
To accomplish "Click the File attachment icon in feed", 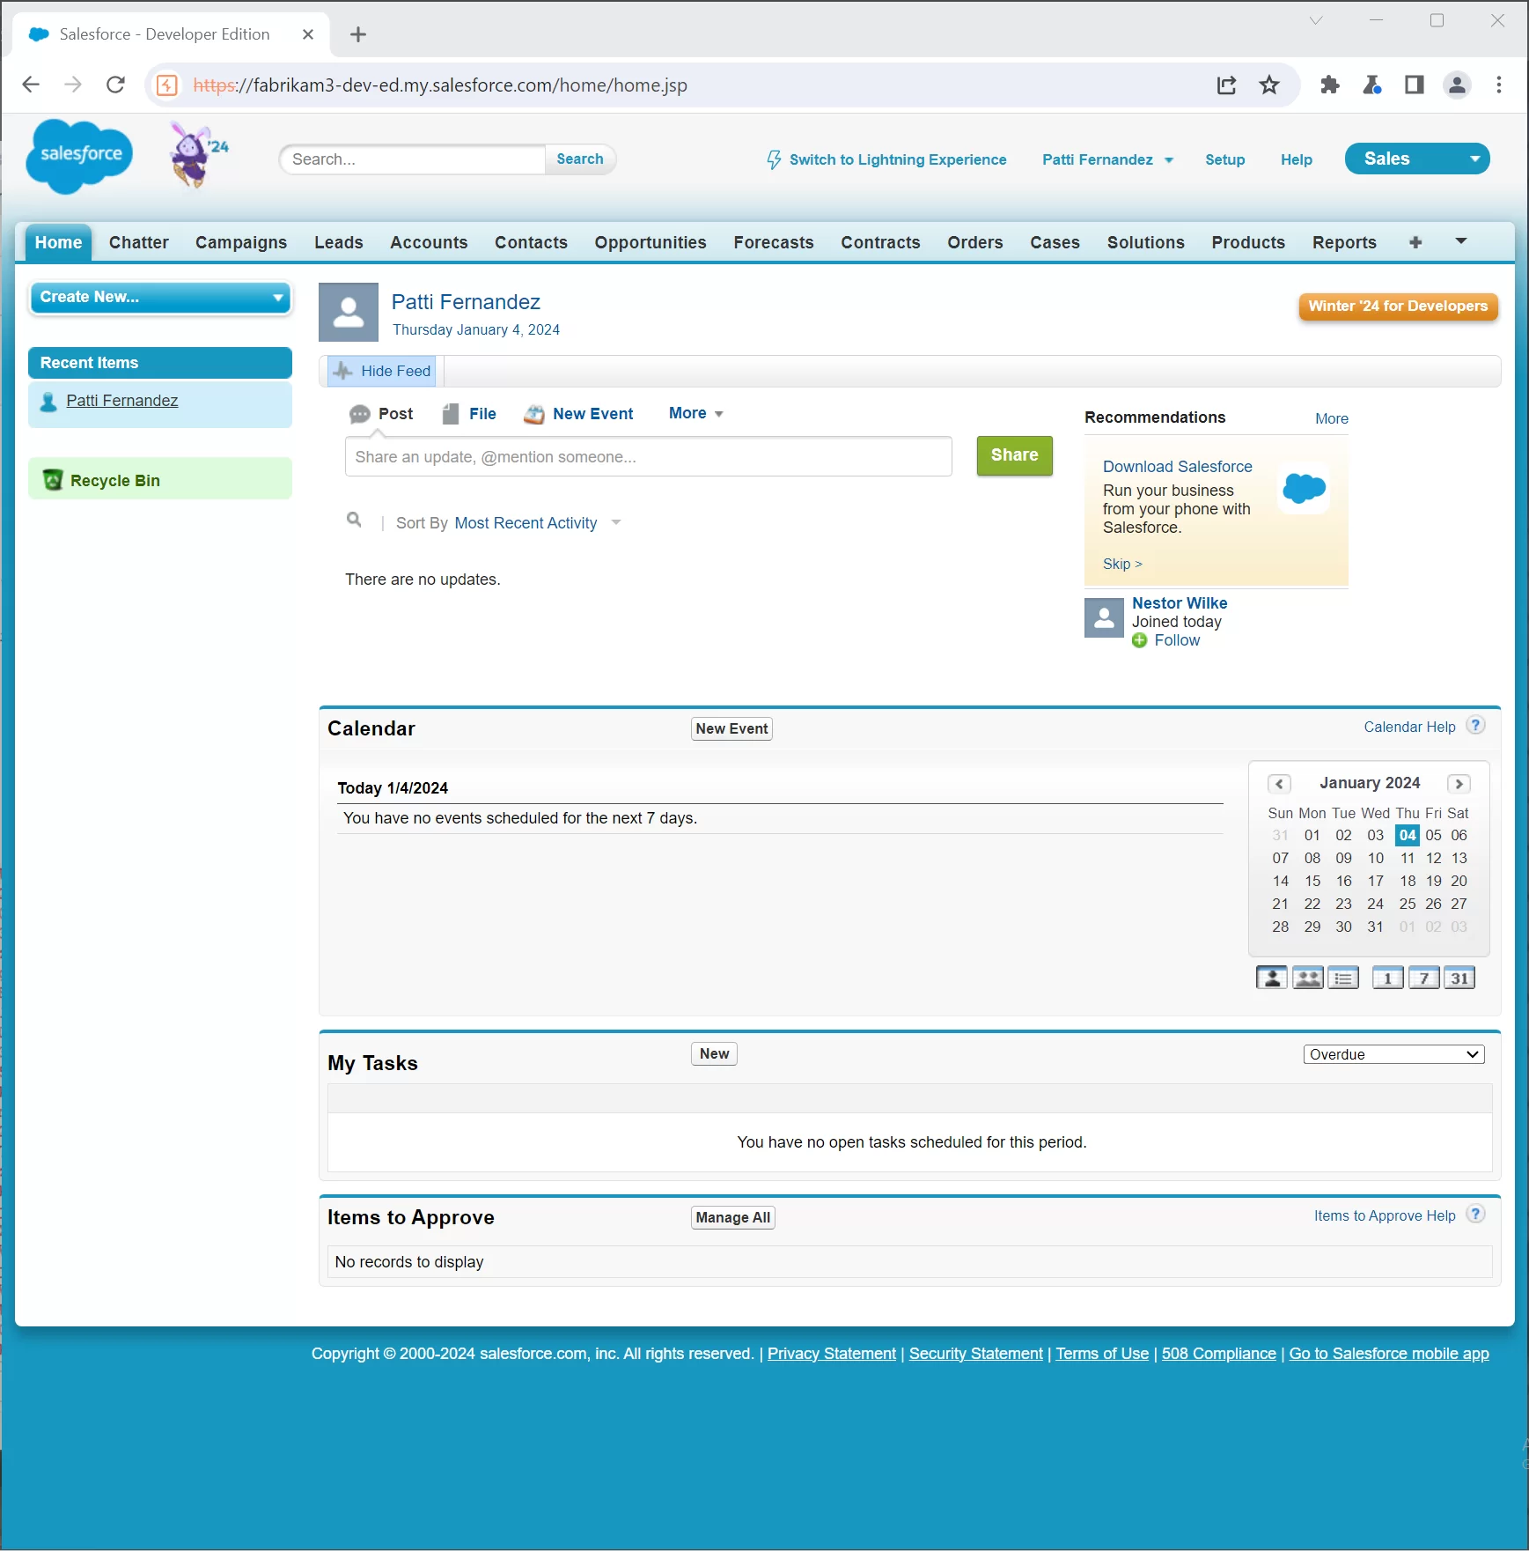I will [450, 413].
